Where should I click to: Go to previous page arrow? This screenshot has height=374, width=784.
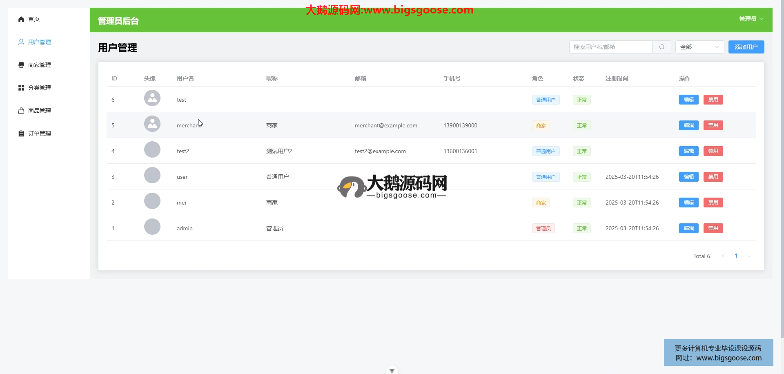click(723, 256)
